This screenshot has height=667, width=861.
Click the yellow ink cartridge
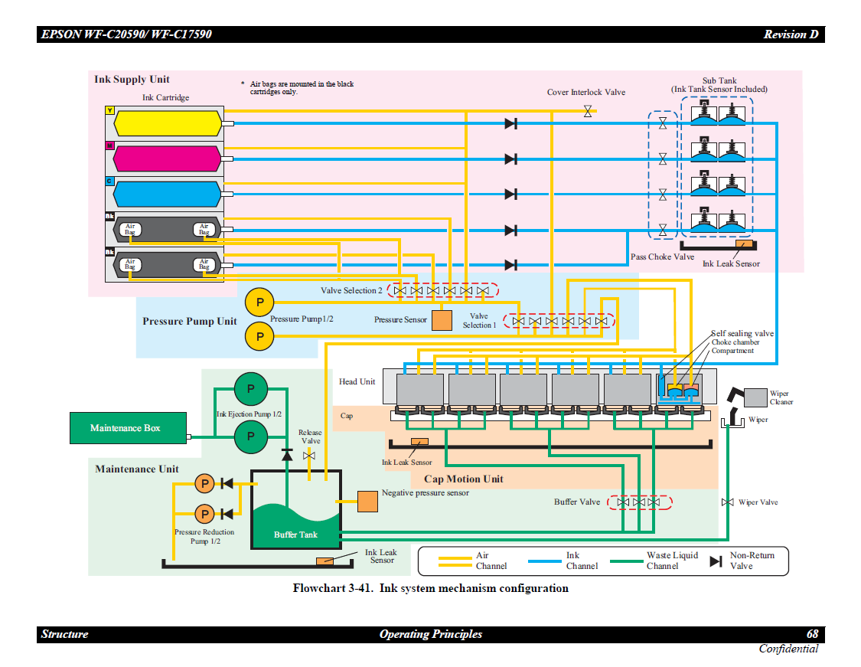pos(168,123)
